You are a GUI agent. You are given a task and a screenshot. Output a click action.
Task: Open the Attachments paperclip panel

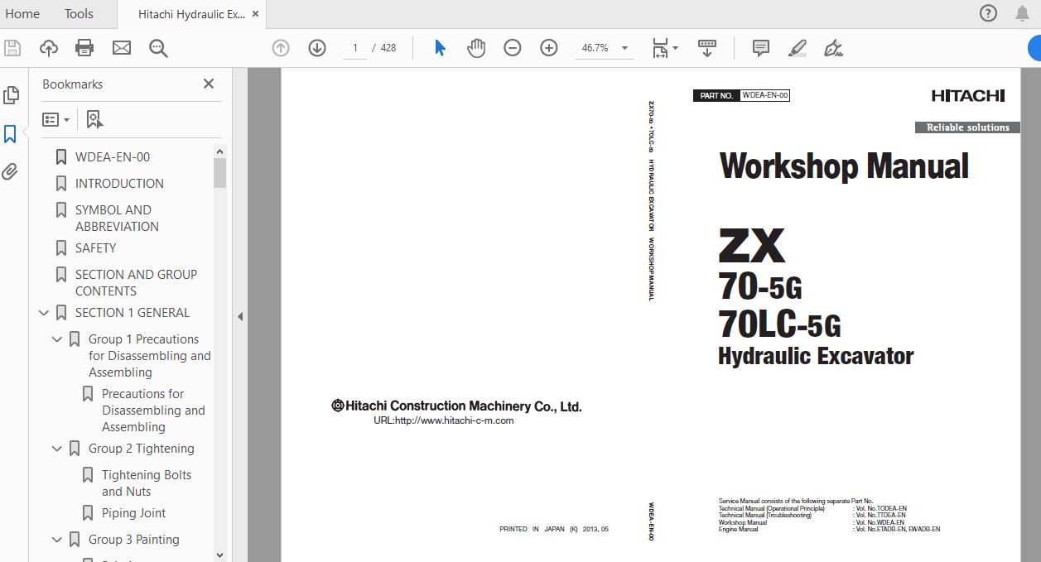(x=10, y=171)
